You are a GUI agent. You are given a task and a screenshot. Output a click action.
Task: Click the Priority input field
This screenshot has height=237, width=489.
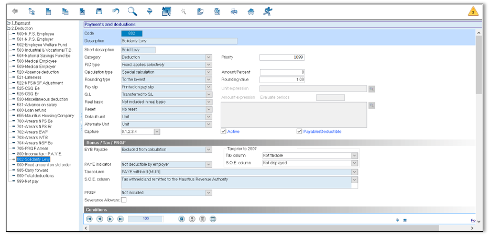click(282, 58)
